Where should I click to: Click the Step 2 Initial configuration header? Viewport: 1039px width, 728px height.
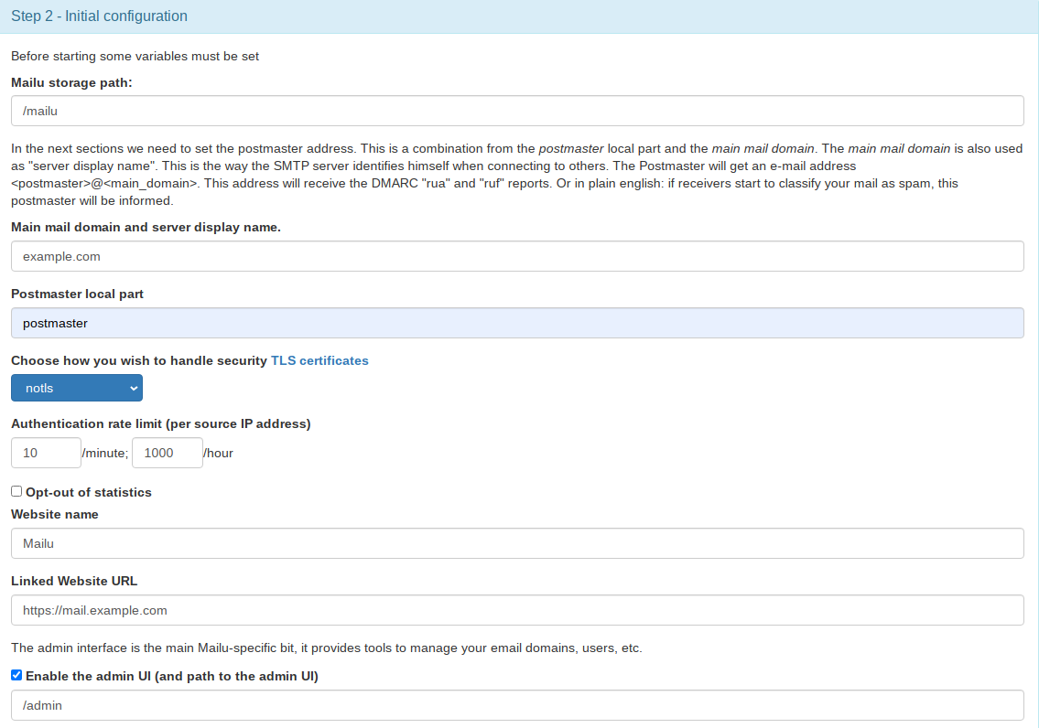pos(99,16)
